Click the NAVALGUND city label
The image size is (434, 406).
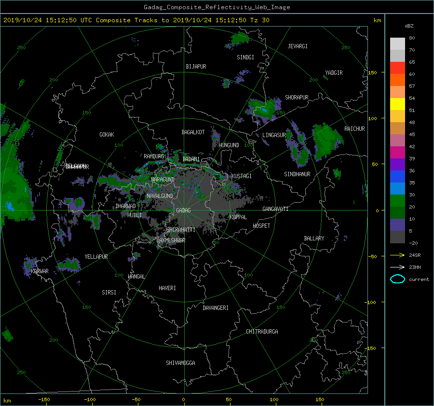click(160, 196)
